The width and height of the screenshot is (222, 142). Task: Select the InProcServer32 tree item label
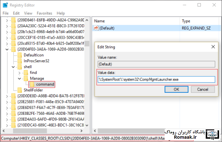pyautogui.click(x=36, y=61)
